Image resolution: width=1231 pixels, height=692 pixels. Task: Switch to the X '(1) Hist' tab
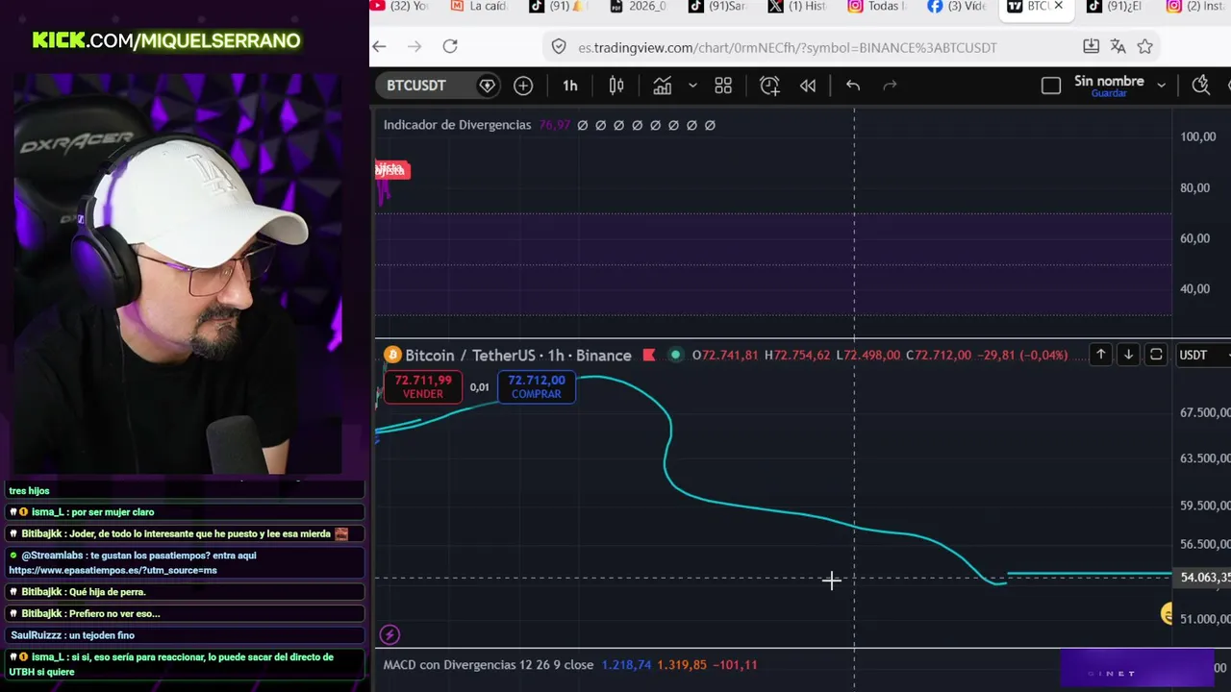coord(797,7)
